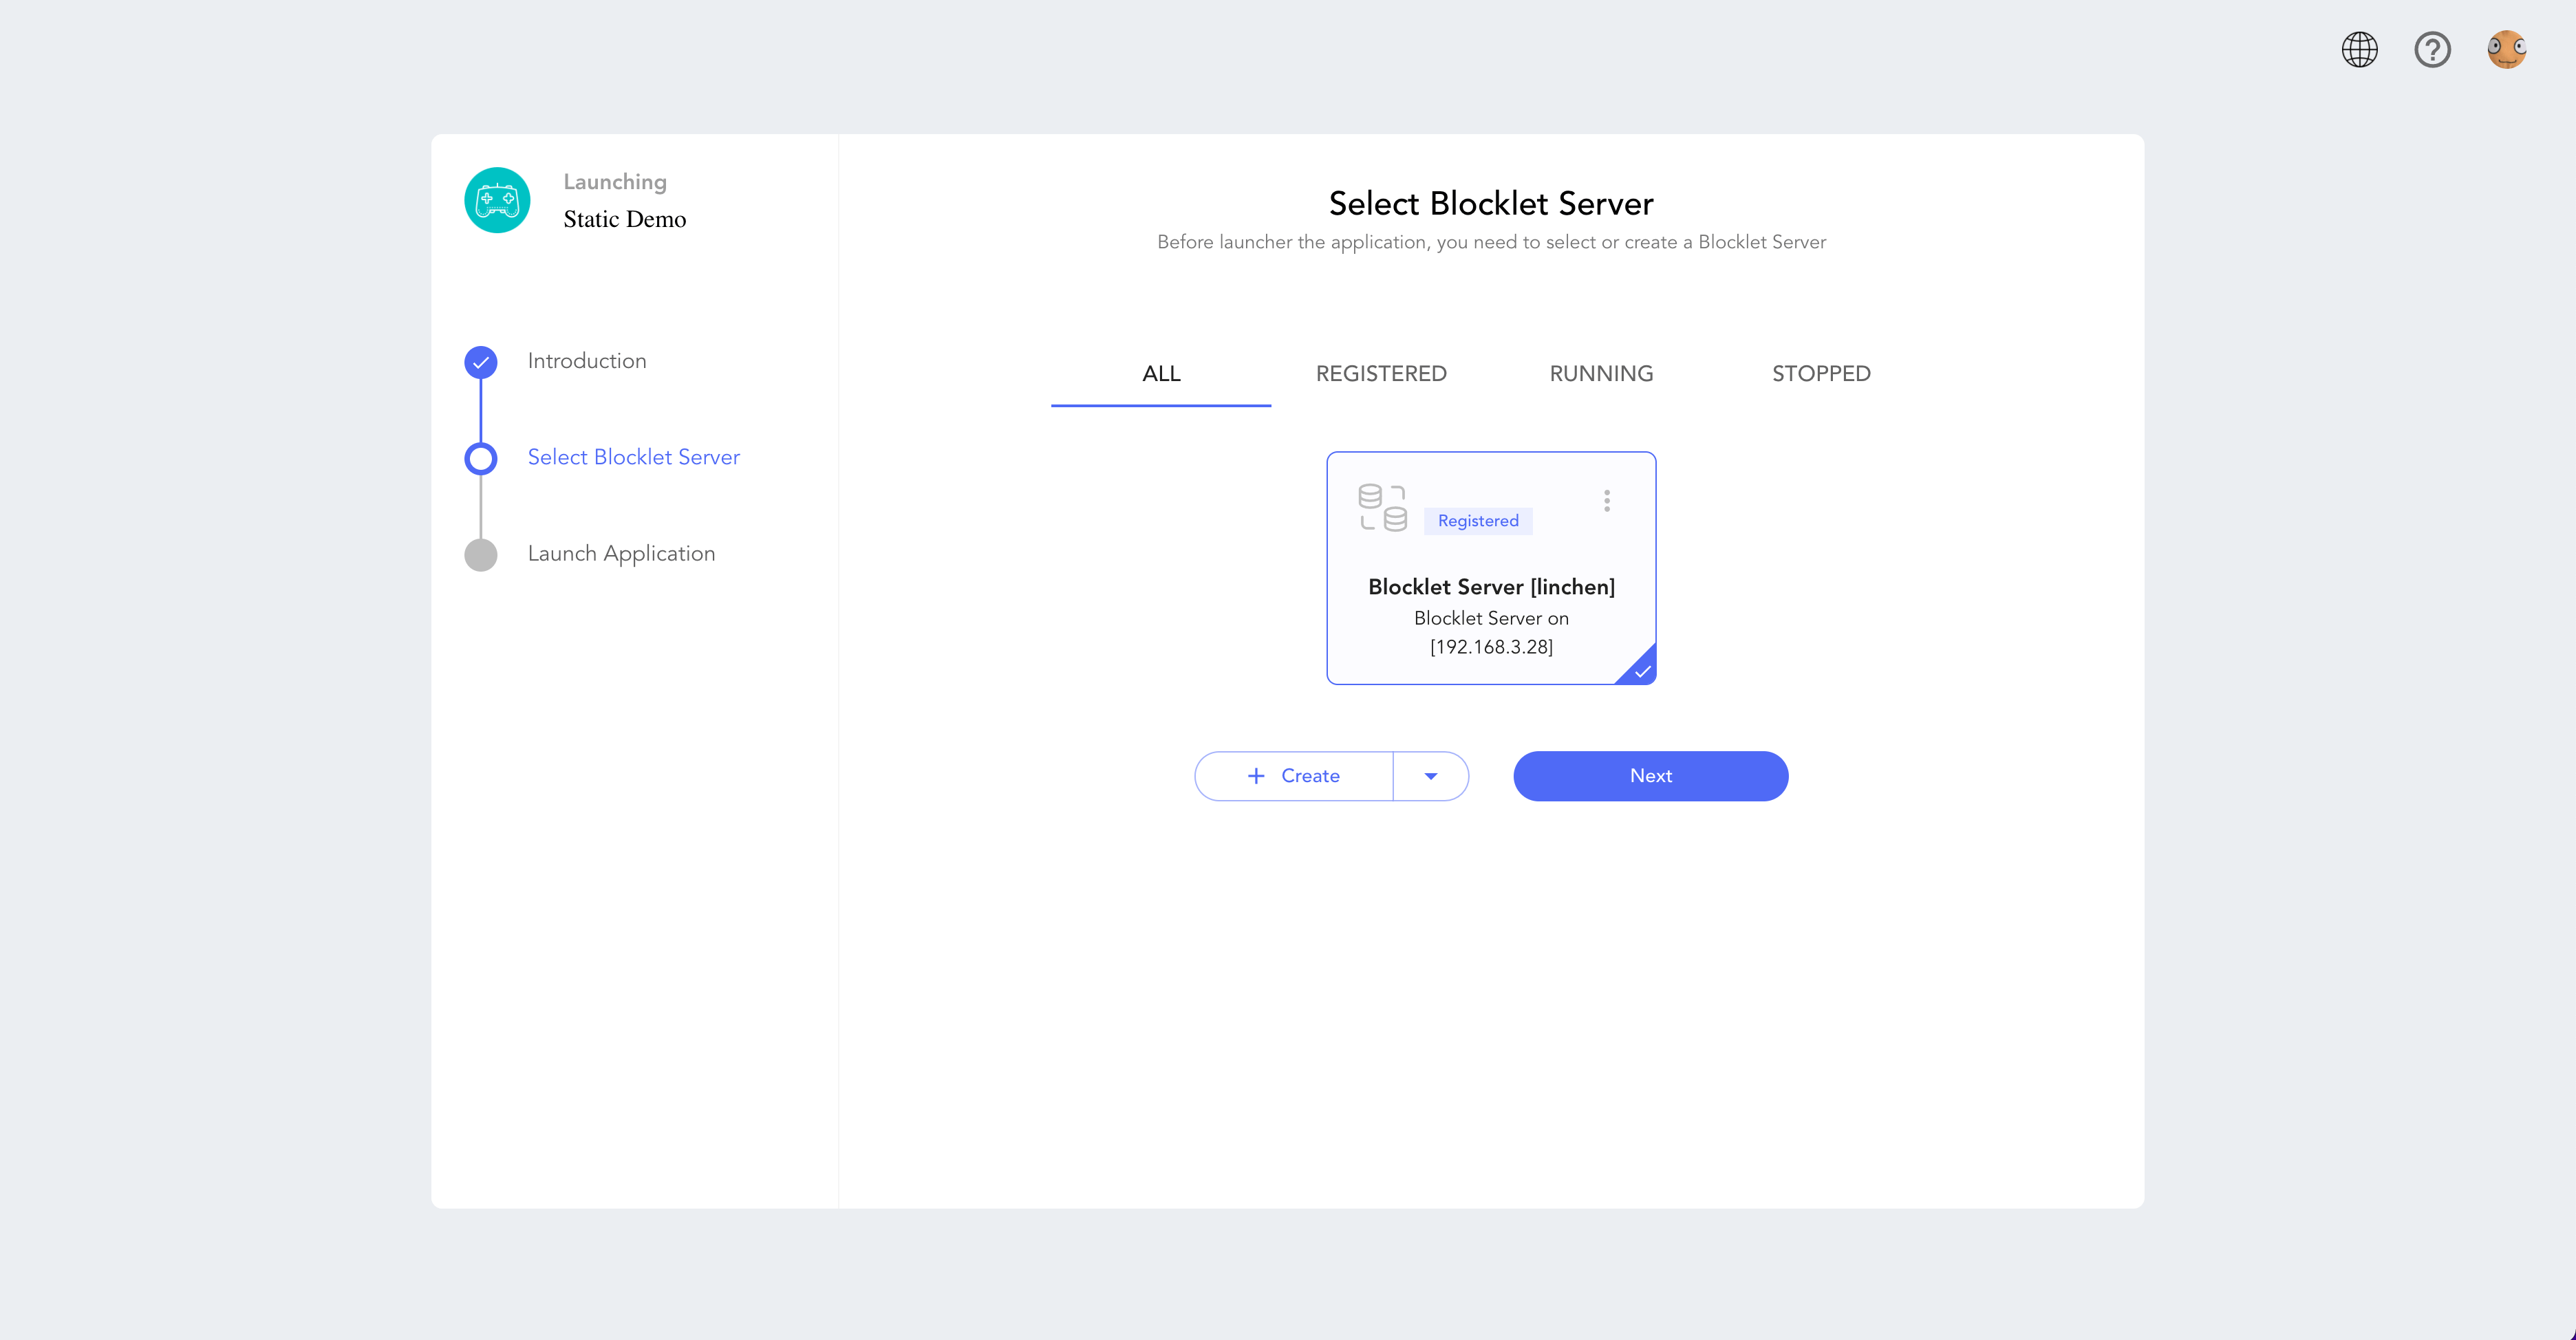The height and width of the screenshot is (1340, 2576).
Task: Show the RUNNING servers tab
Action: click(1601, 374)
